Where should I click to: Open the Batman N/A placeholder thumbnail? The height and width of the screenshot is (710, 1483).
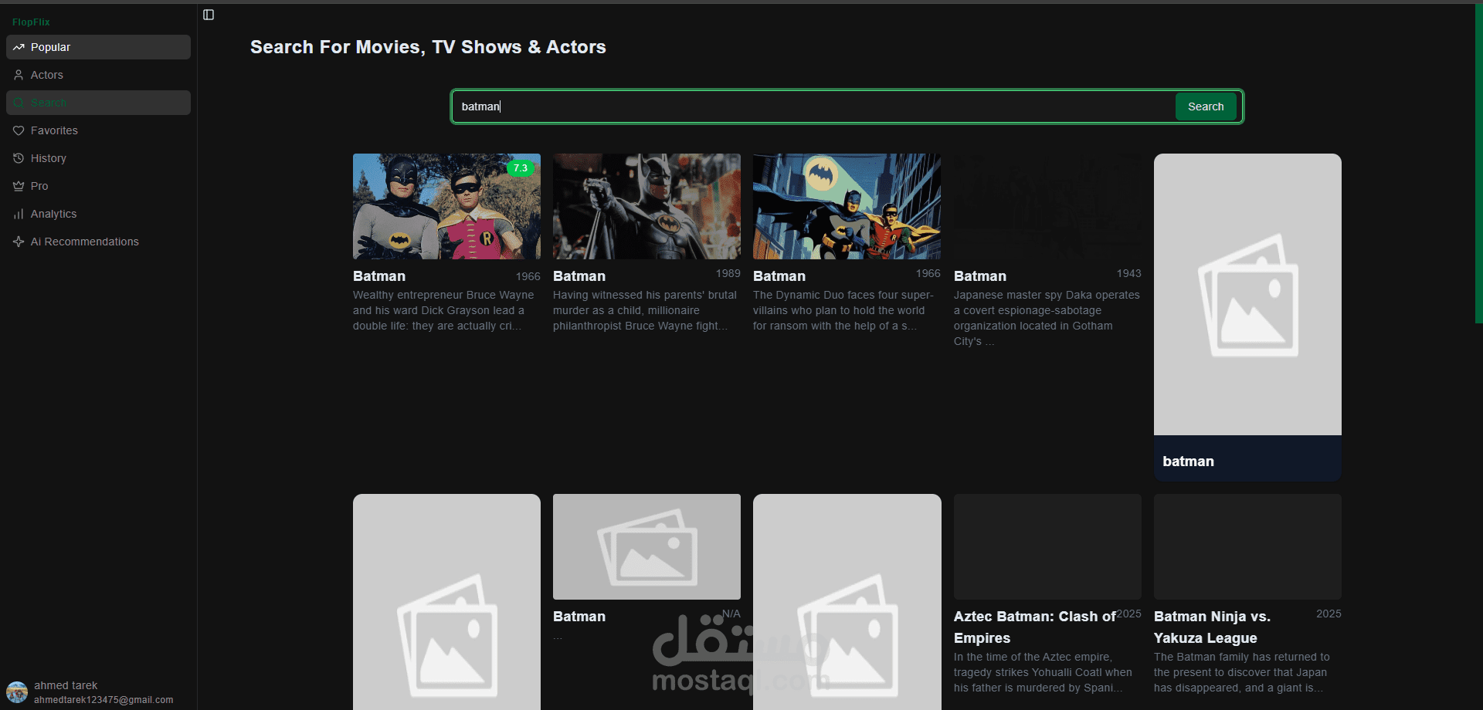coord(646,546)
